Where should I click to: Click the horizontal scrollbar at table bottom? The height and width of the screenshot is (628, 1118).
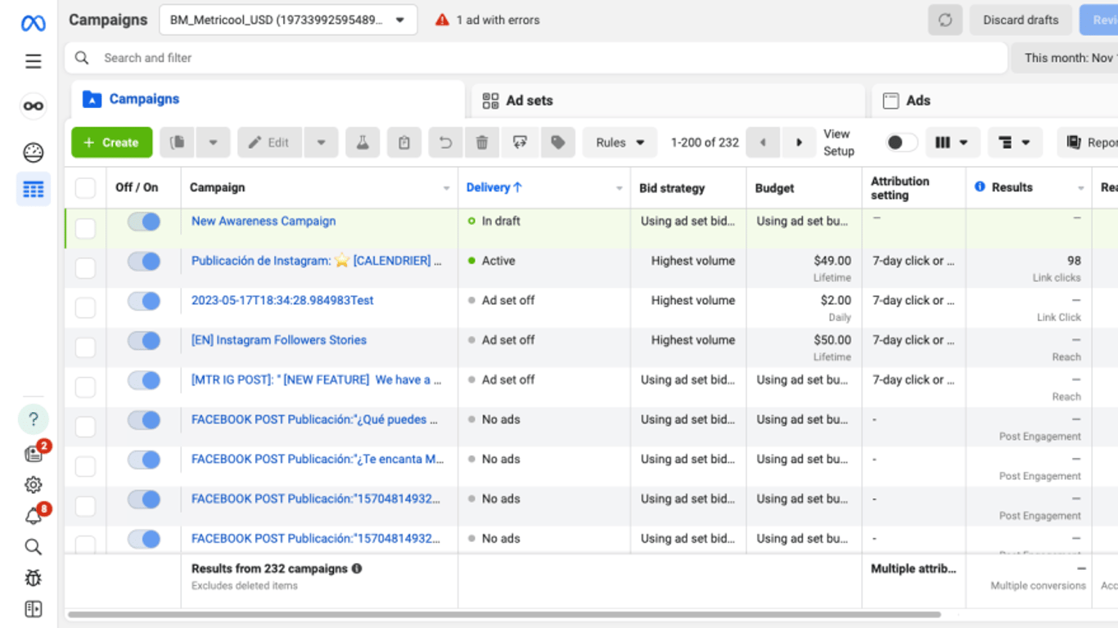[503, 614]
